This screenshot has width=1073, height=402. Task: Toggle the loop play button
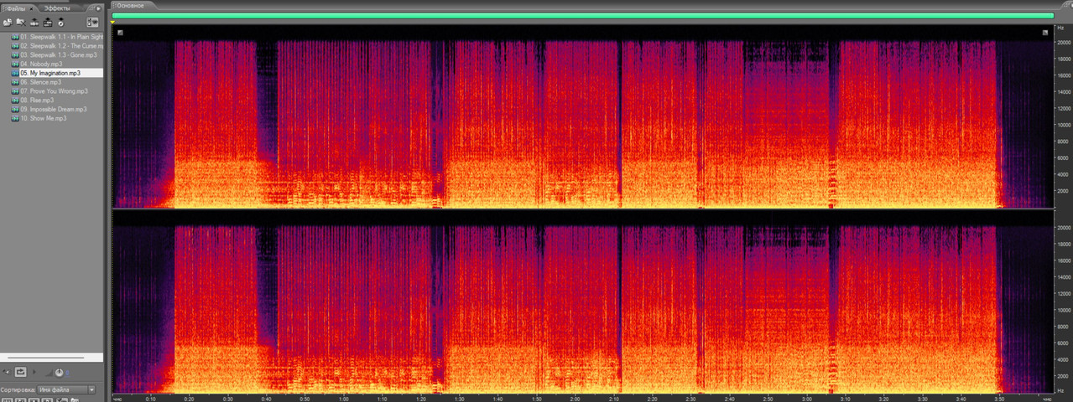tap(20, 372)
